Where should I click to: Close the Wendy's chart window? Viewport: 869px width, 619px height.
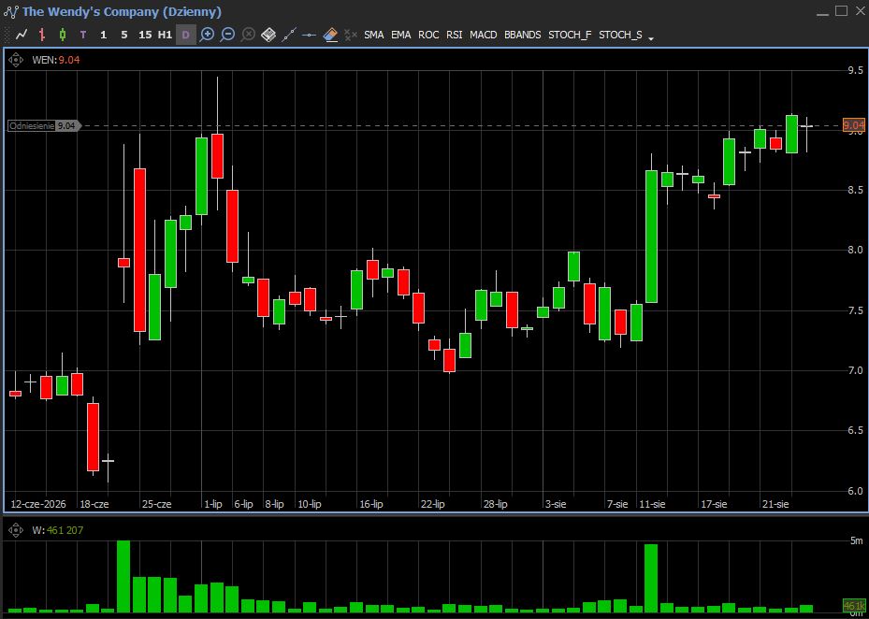860,11
